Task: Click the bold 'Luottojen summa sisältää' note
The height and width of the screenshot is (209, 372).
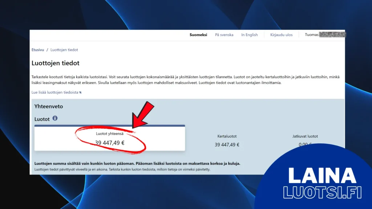Action: tap(137, 163)
